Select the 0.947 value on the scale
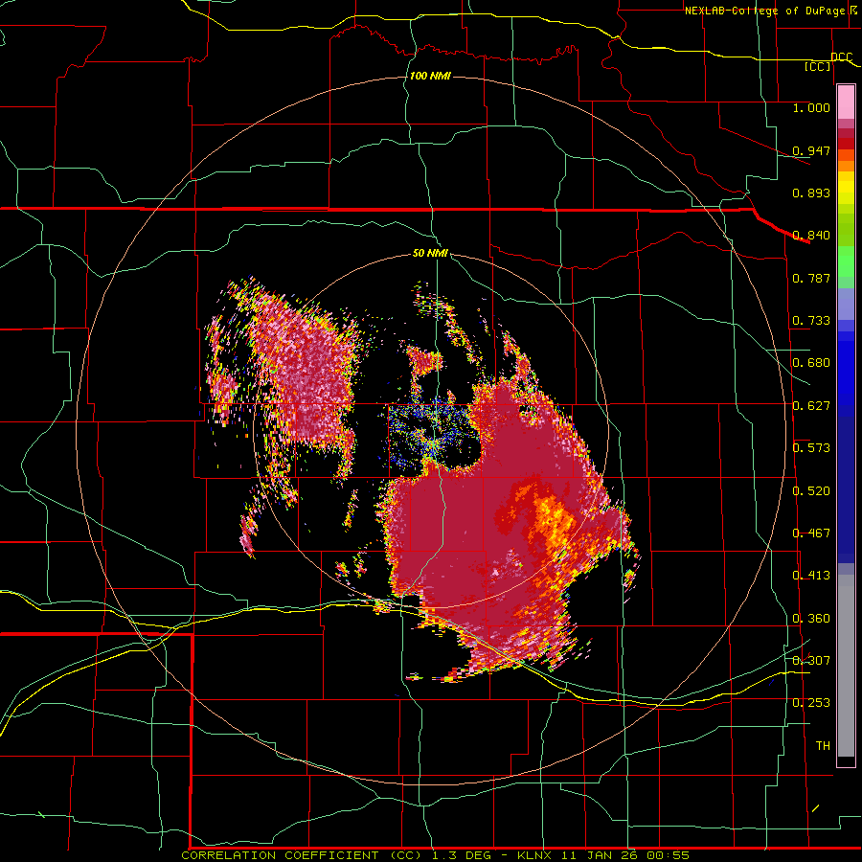This screenshot has width=862, height=862. 811,150
